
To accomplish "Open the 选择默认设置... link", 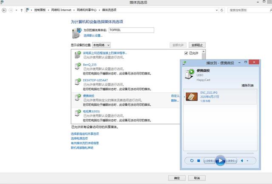I will [x=93, y=36].
